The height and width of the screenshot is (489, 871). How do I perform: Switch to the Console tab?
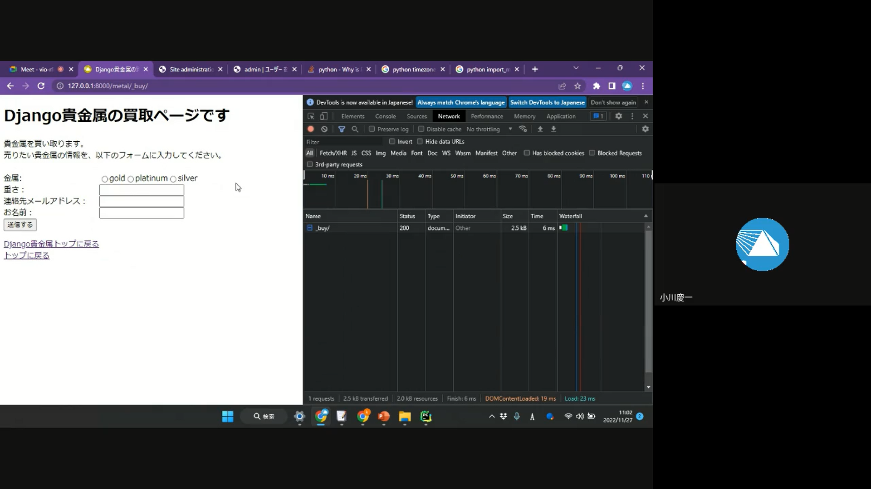[385, 116]
